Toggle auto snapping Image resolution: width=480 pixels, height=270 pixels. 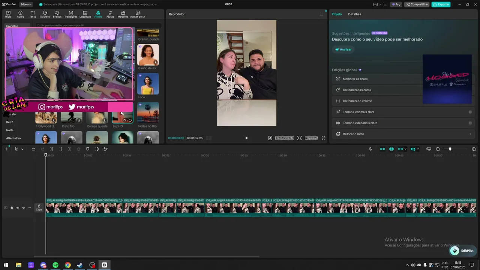[391, 149]
